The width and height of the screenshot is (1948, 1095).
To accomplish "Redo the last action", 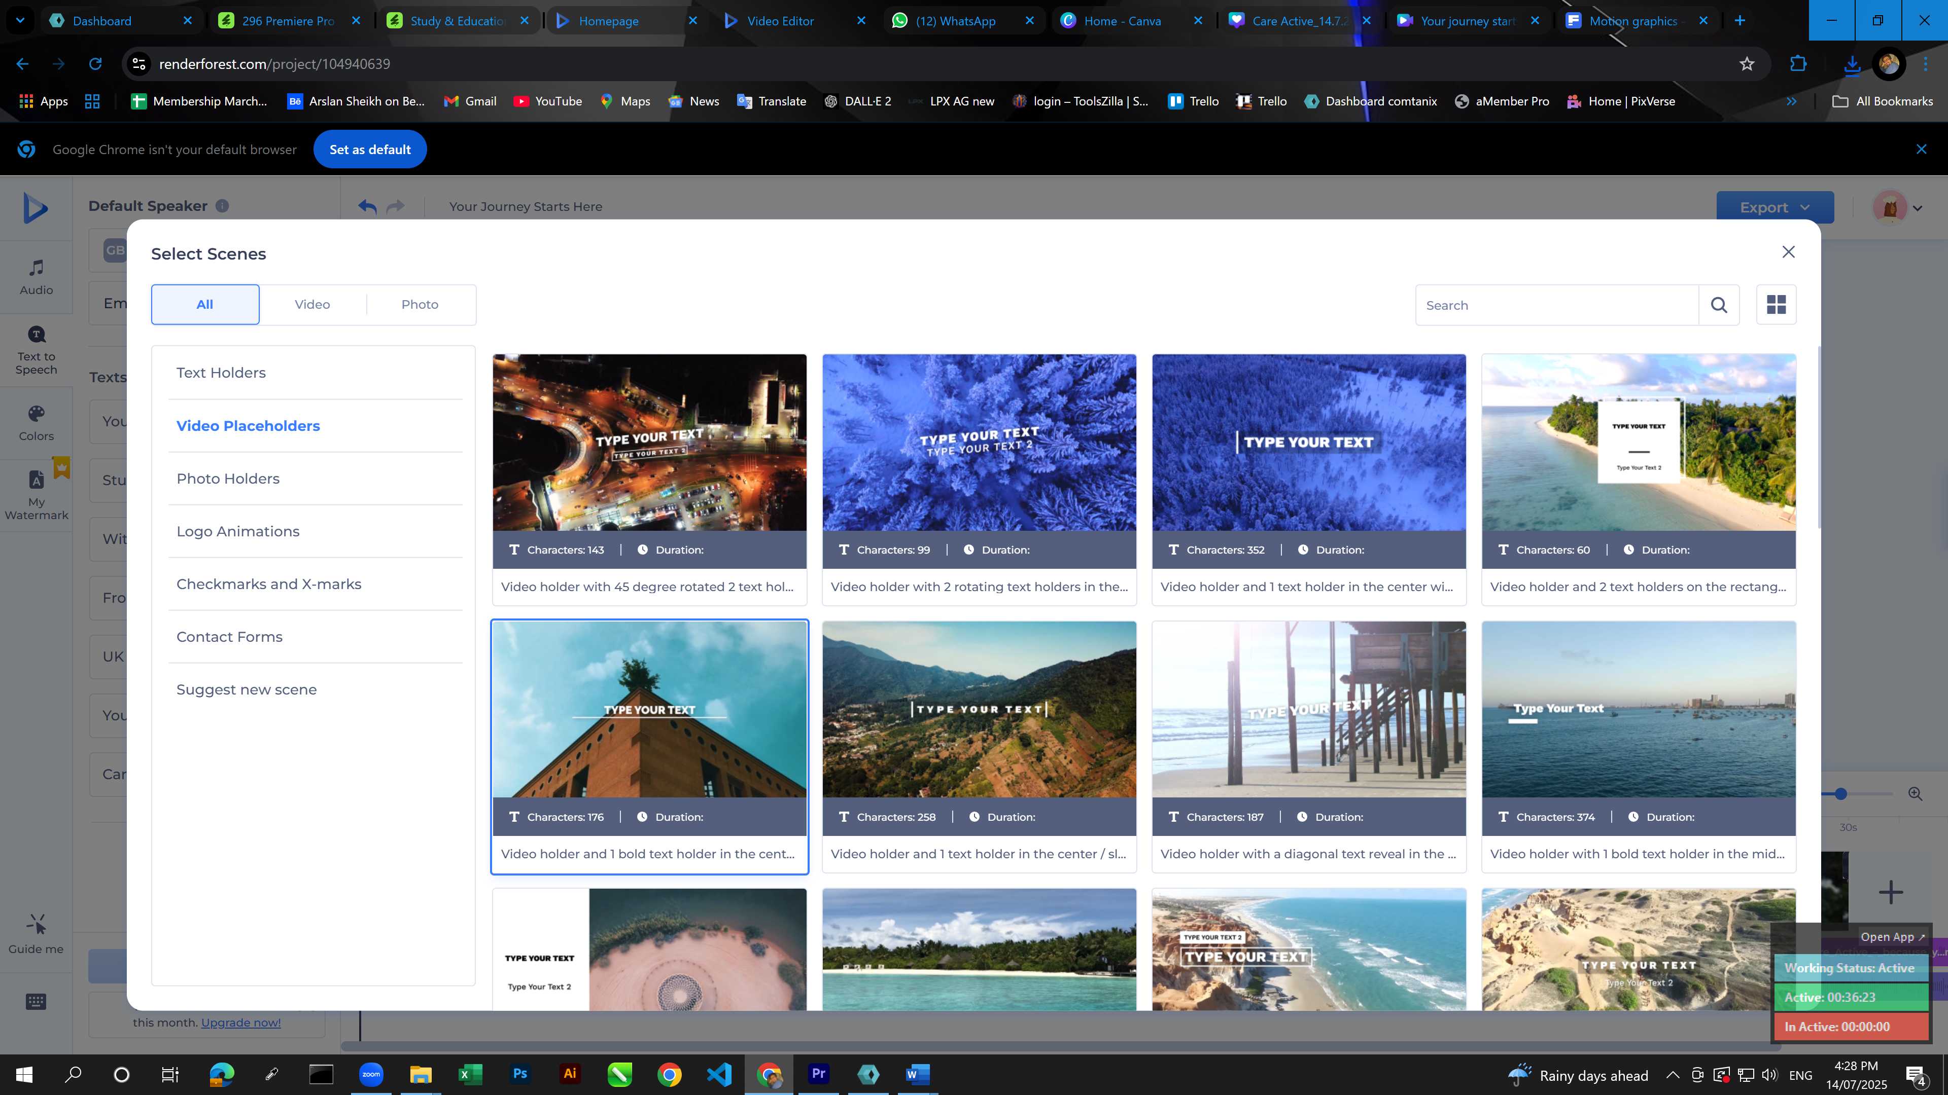I will click(396, 206).
